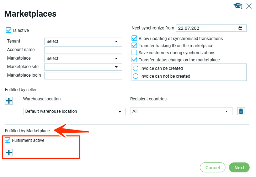Open the Tenant dropdown
This screenshot has width=256, height=177.
83,42
